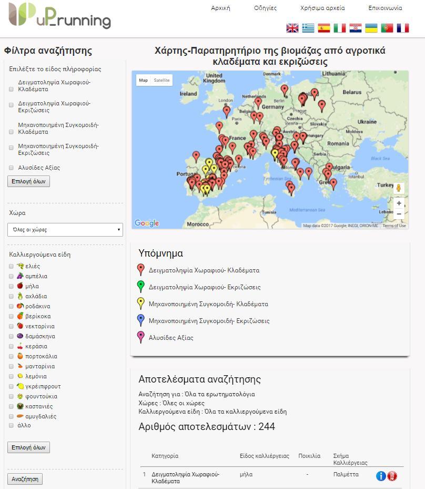
Task: Click Παλμέττα cell in result row 1
Action: (x=346, y=474)
